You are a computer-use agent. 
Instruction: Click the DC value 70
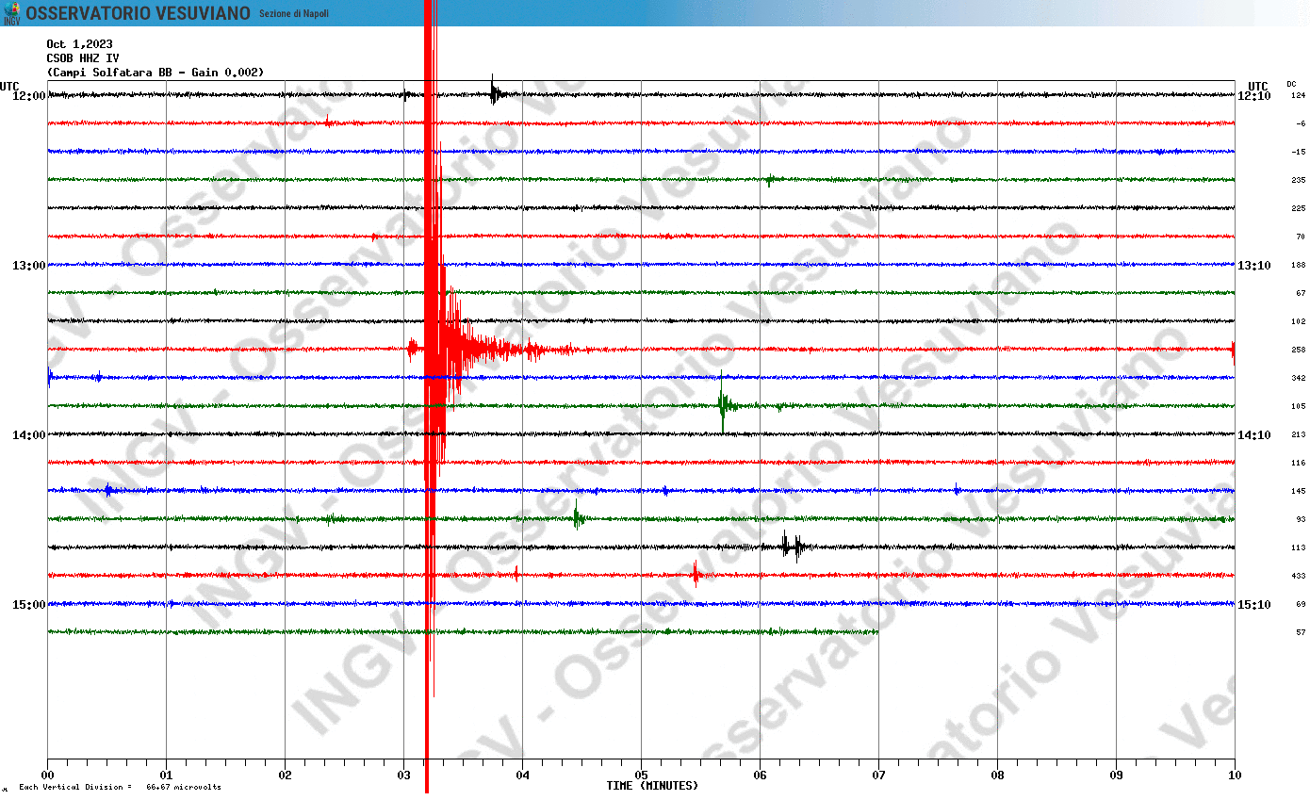click(x=1301, y=237)
